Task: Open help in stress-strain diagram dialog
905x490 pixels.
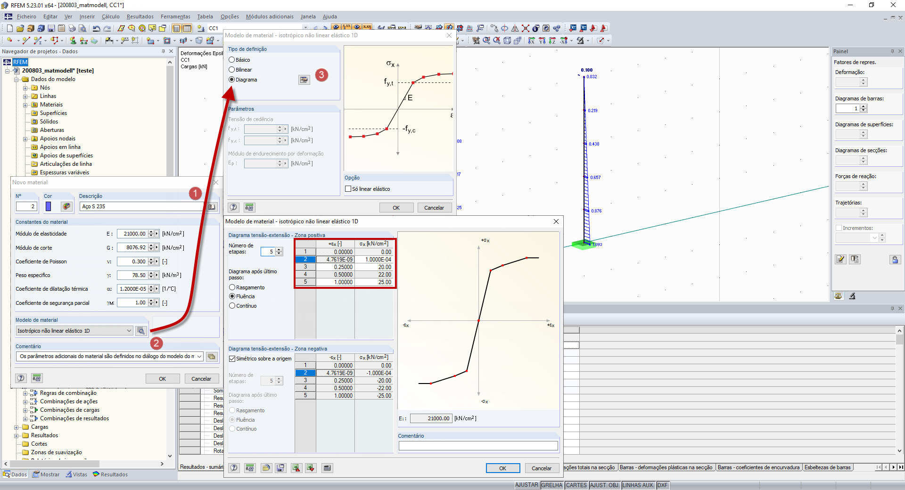Action: (234, 468)
